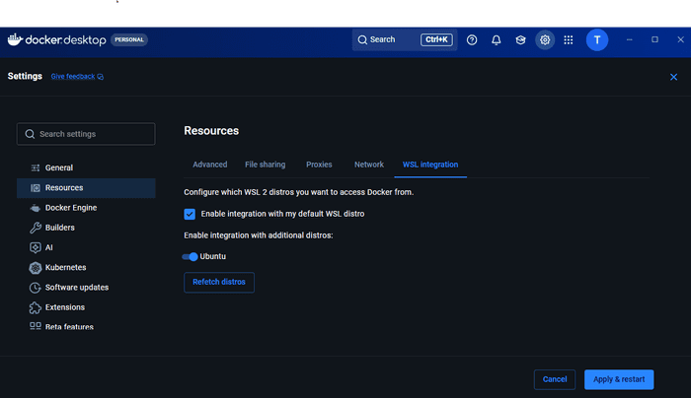691x398 pixels.
Task: Focus the Search settings field
Action: pos(86,134)
